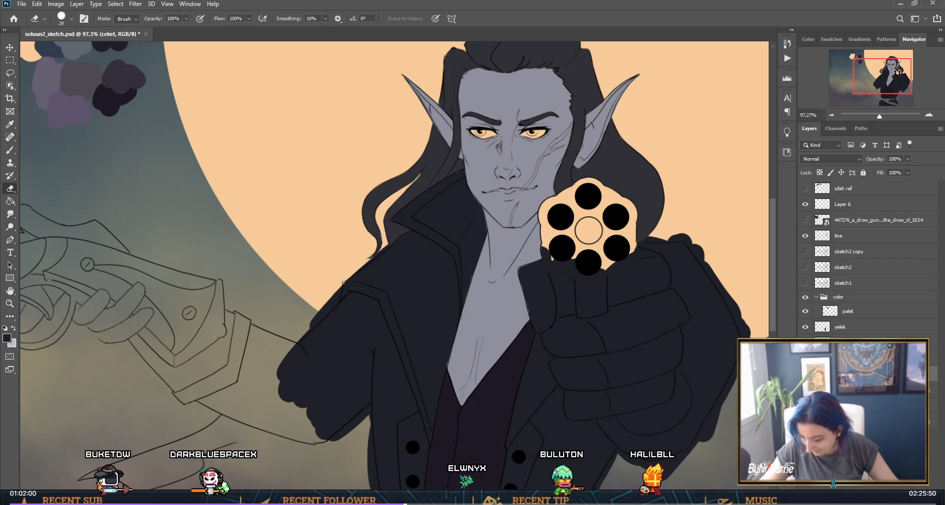Collapse the color layer group
This screenshot has width=945, height=505.
click(816, 297)
